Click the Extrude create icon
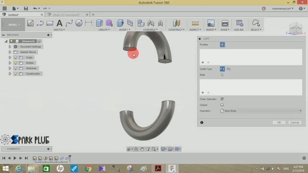The height and width of the screenshot is (173, 308). [x=100, y=23]
